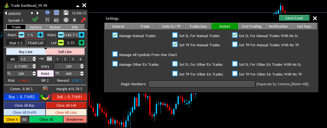
Task: Enable Set SL For Other EA Trades
Action: click(175, 64)
